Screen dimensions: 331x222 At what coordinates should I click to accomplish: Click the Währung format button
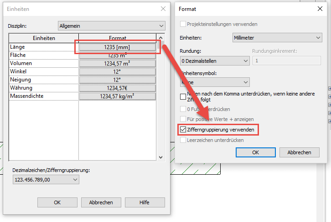(x=118, y=88)
